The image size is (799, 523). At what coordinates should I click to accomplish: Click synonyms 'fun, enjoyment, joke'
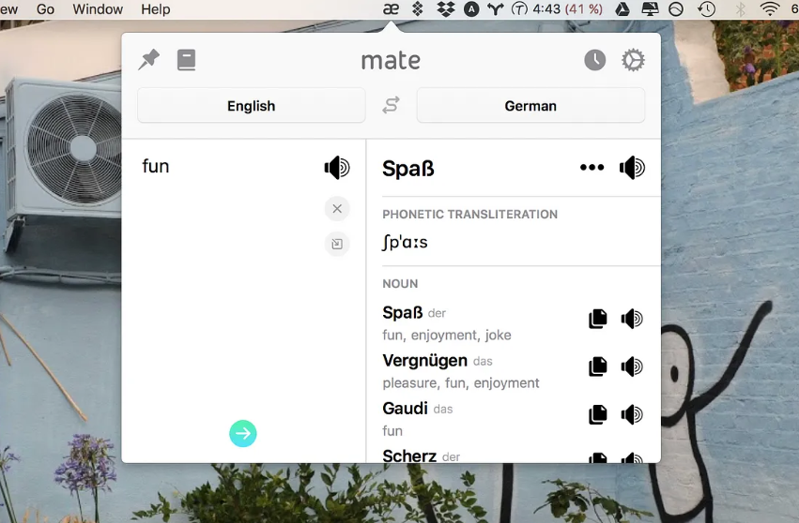point(447,335)
